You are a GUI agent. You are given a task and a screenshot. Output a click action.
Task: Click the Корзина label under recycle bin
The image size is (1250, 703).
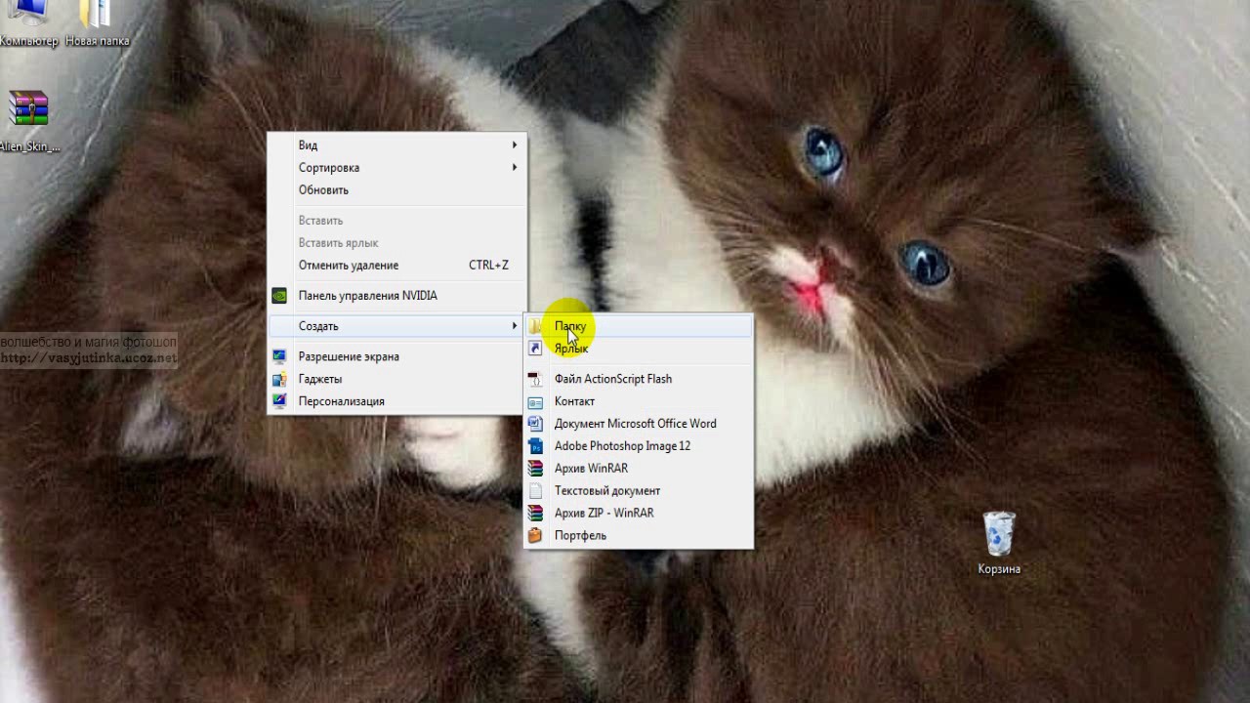pyautogui.click(x=999, y=569)
